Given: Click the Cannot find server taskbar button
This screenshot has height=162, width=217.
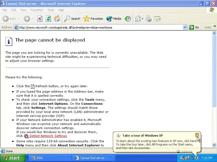Looking at the screenshot, I should 94,158.
